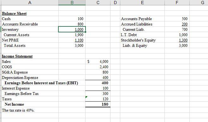208x122 pixels.
Task: Select column B header
Action: [x=72, y=3]
